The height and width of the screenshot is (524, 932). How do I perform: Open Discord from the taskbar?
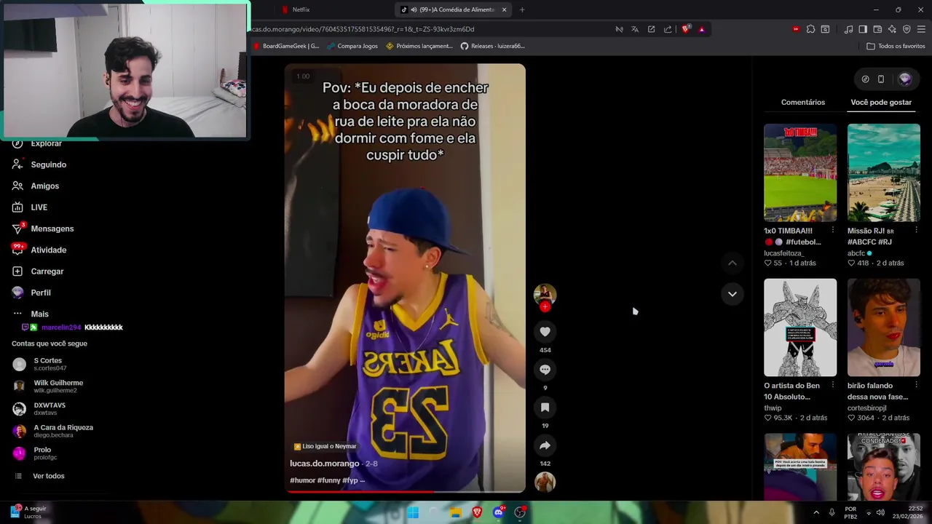point(498,512)
